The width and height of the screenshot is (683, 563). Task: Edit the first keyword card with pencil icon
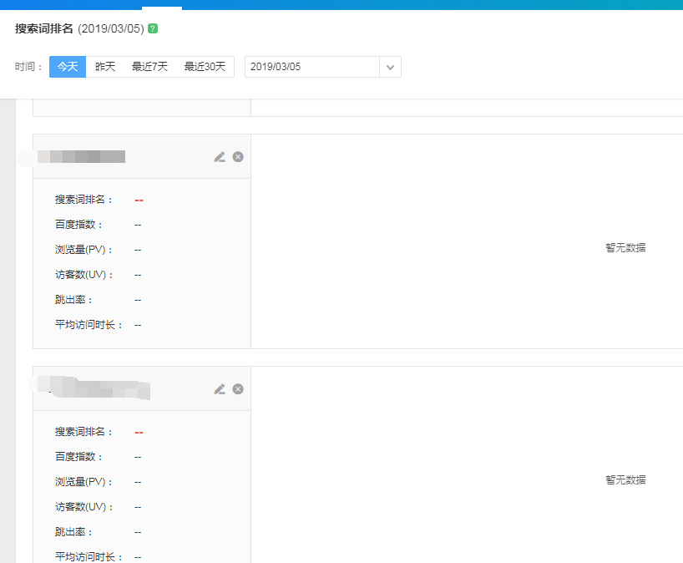[x=220, y=157]
